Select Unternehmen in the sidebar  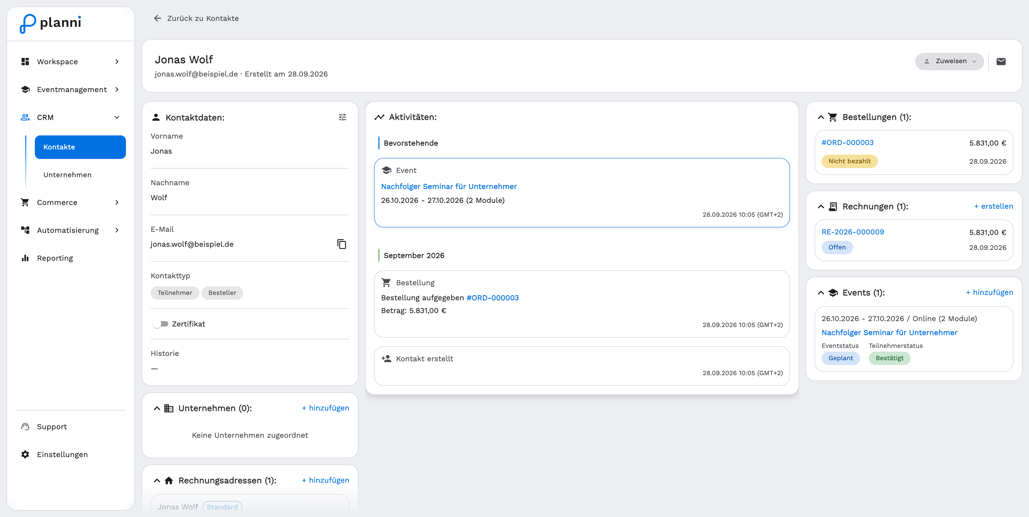80,175
